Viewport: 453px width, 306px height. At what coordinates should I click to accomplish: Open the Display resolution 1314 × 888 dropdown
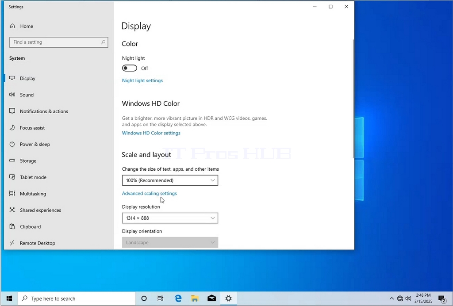(170, 218)
